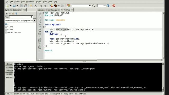Navigate back with the left arrow icon
The height and width of the screenshot is (95, 169).
[x=41, y=6]
